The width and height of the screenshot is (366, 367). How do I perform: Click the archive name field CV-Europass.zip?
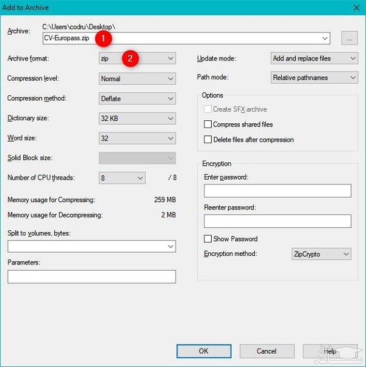(183, 38)
